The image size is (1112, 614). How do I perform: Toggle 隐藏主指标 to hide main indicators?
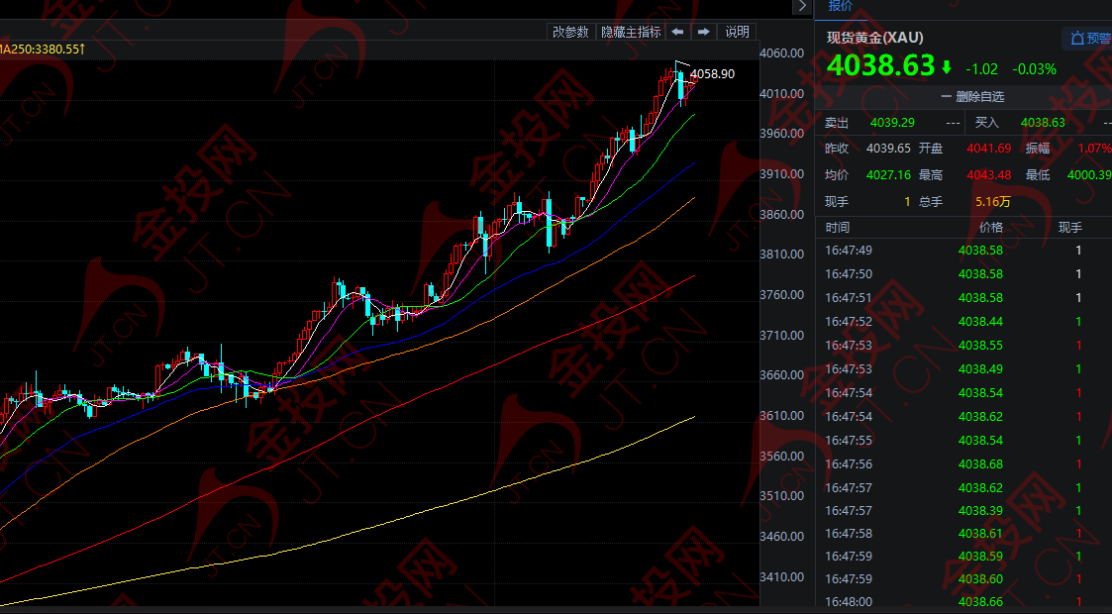point(631,32)
